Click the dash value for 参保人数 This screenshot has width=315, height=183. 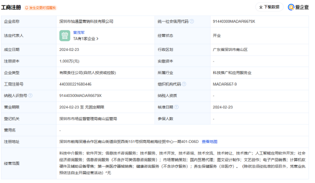click(x=213, y=119)
